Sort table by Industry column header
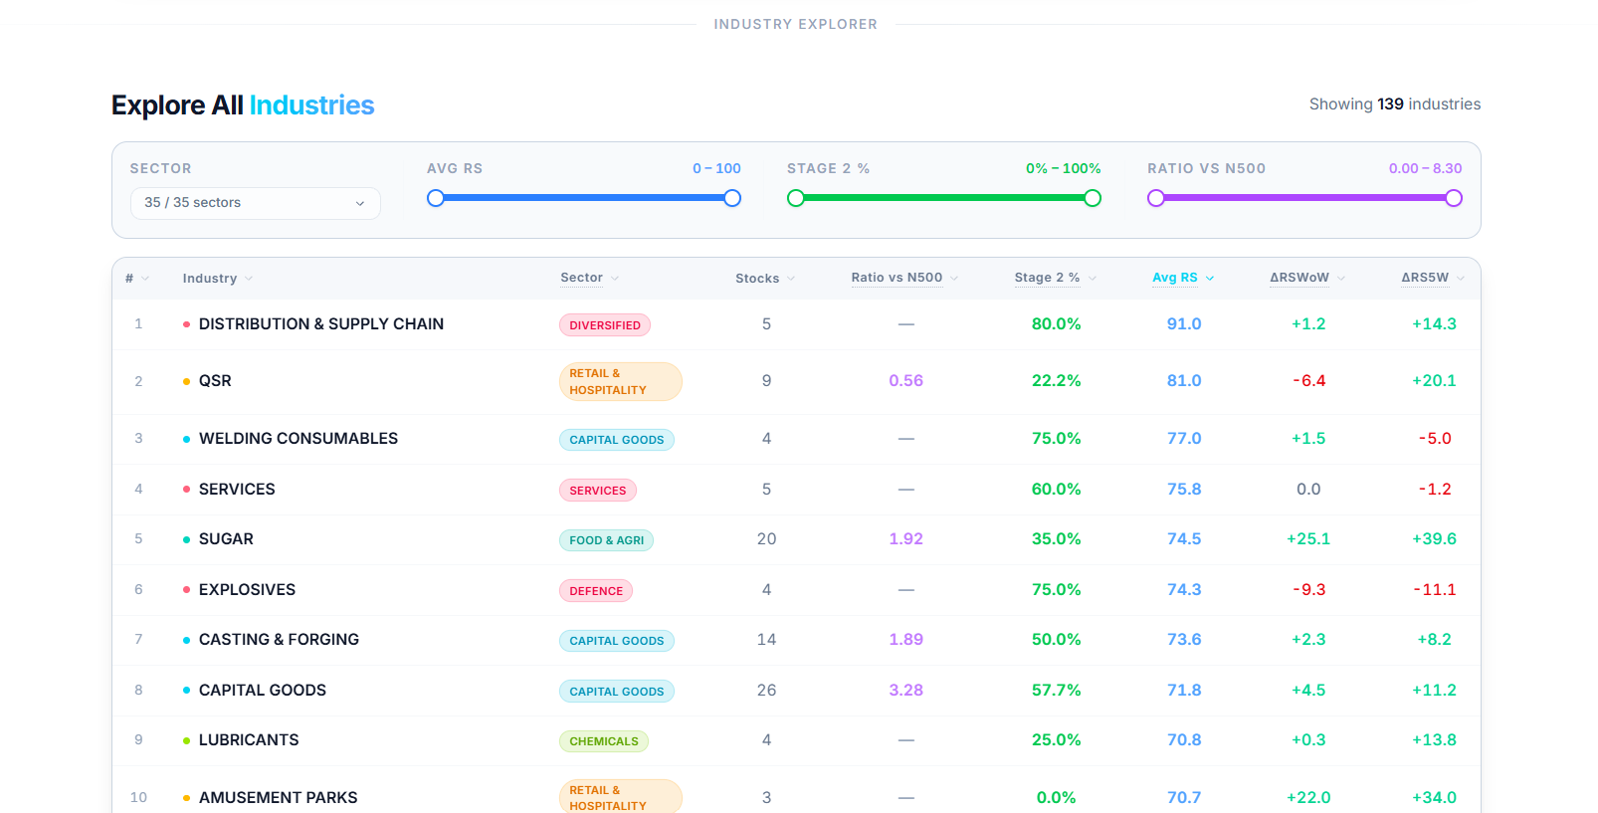1598x813 pixels. coord(217,279)
